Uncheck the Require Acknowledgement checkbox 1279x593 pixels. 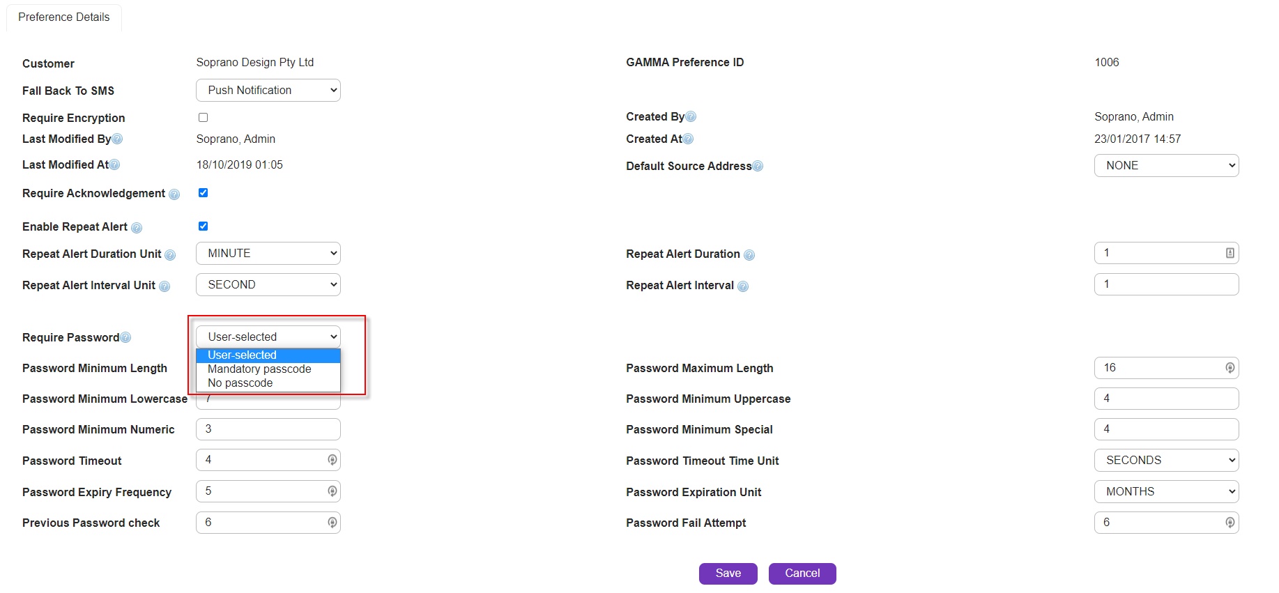(203, 193)
